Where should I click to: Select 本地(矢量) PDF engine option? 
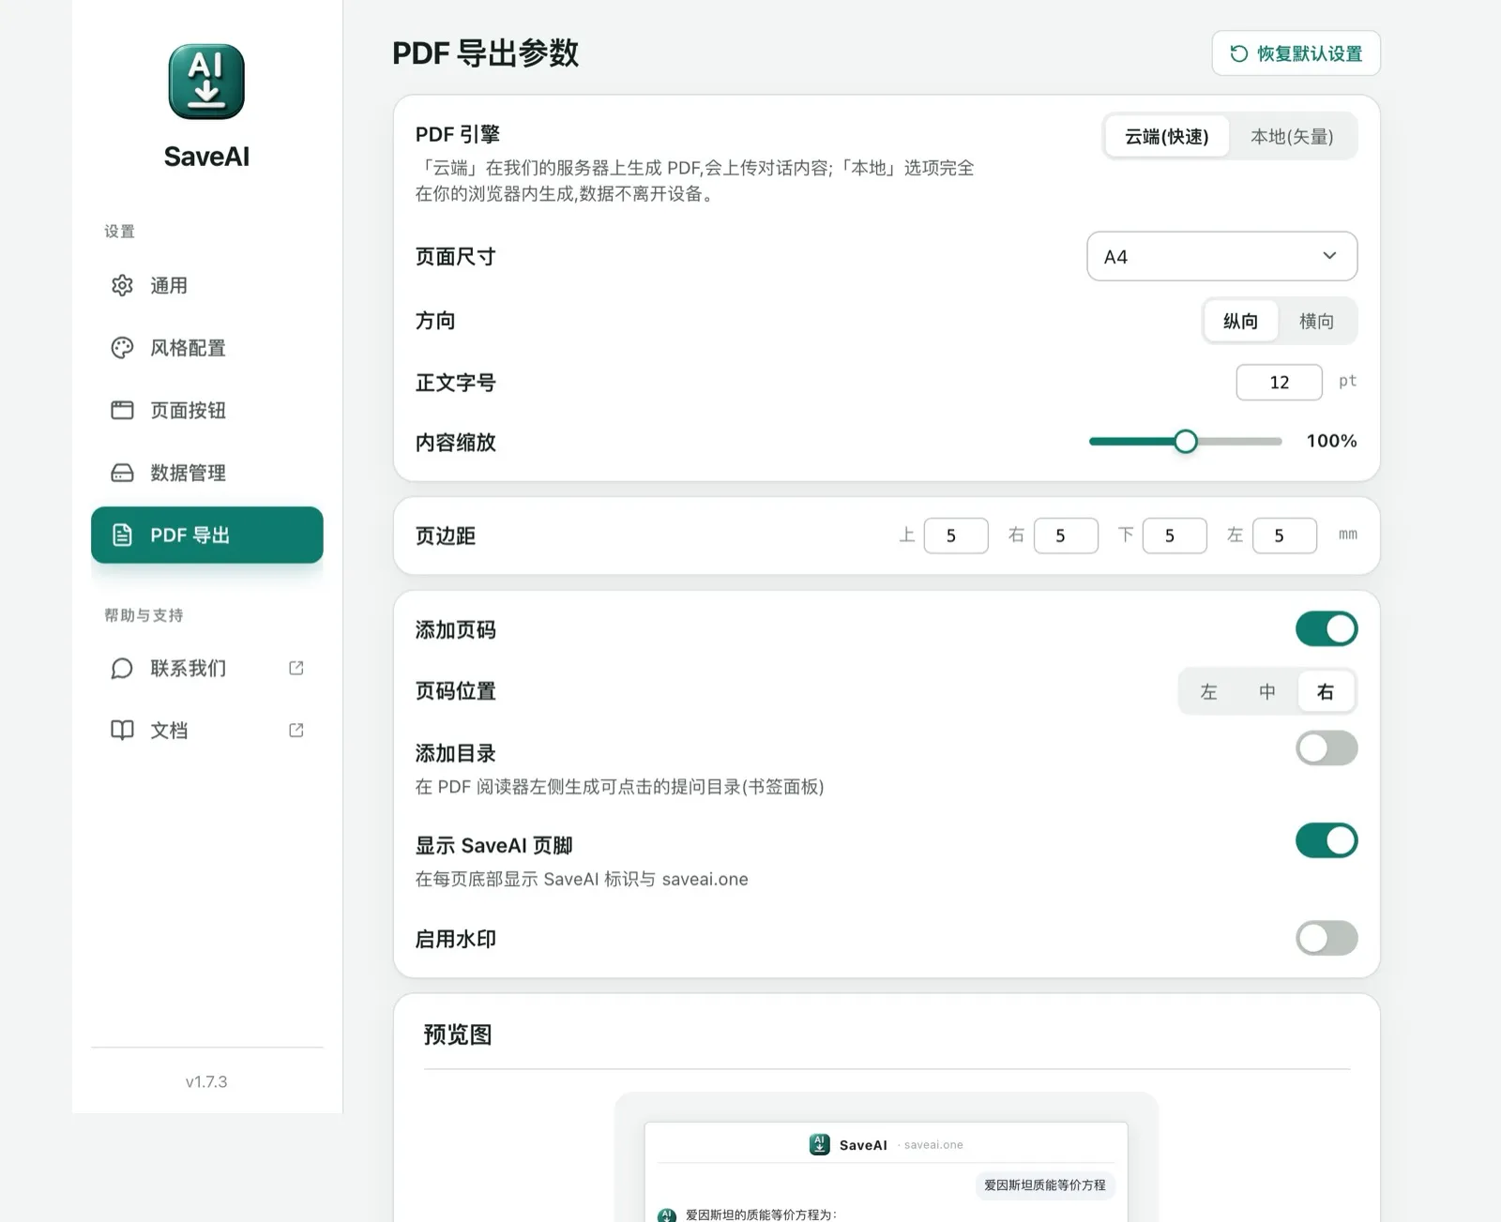[x=1292, y=137]
